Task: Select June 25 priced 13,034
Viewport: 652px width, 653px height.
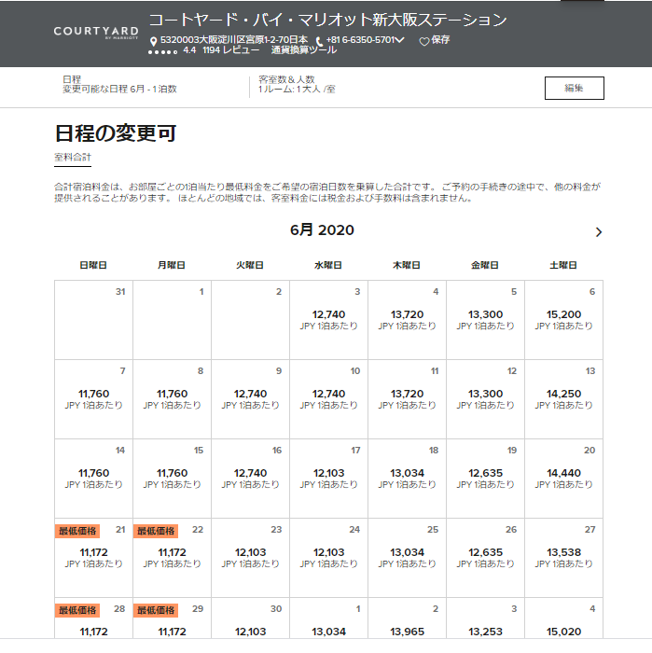Action: pyautogui.click(x=407, y=558)
